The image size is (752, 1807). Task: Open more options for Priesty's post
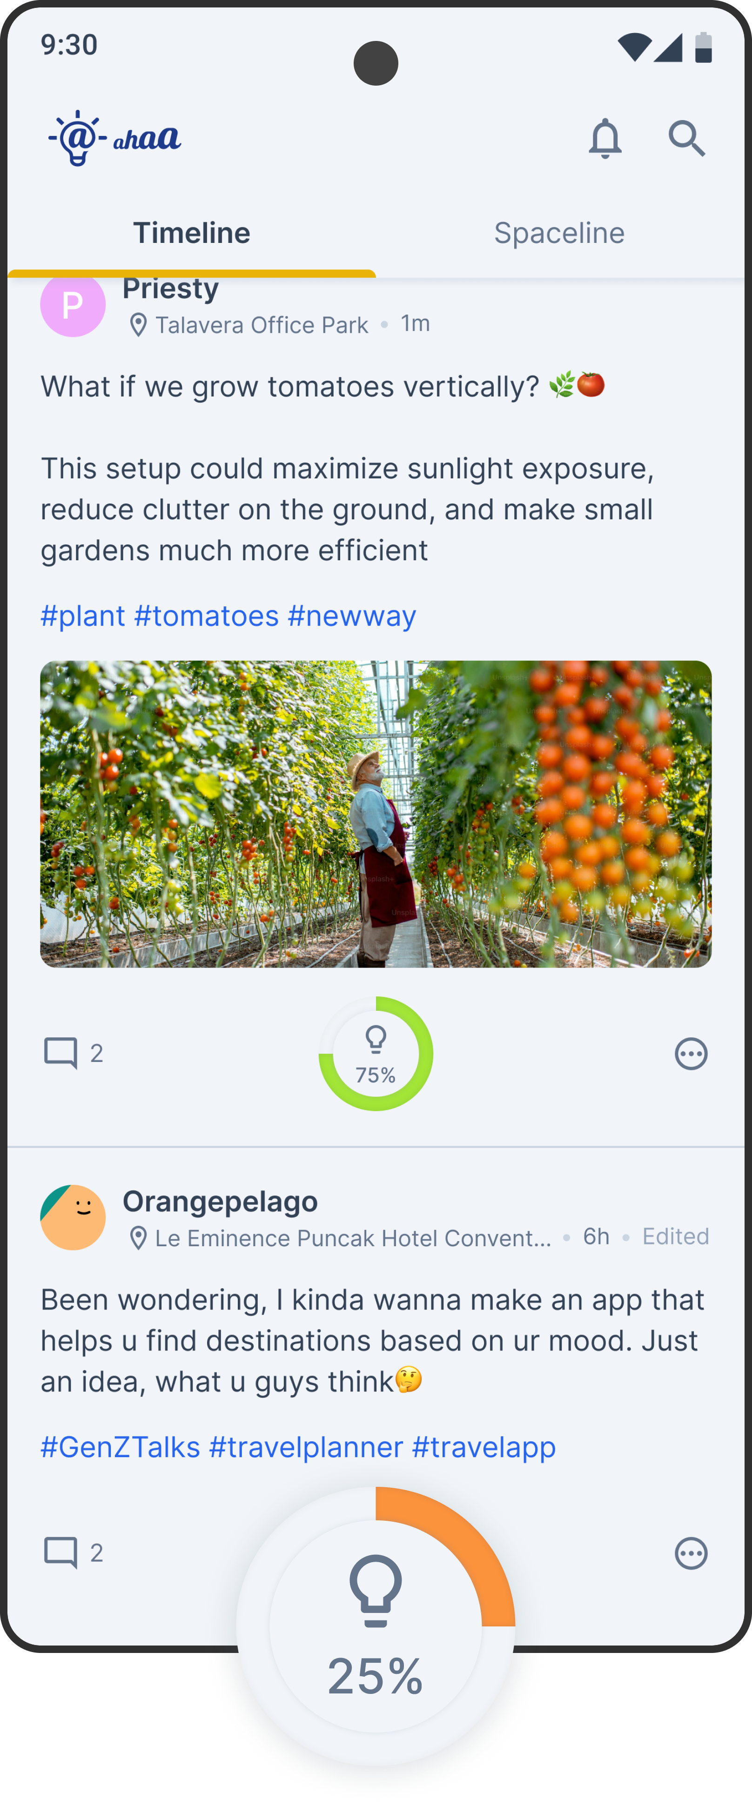691,1054
